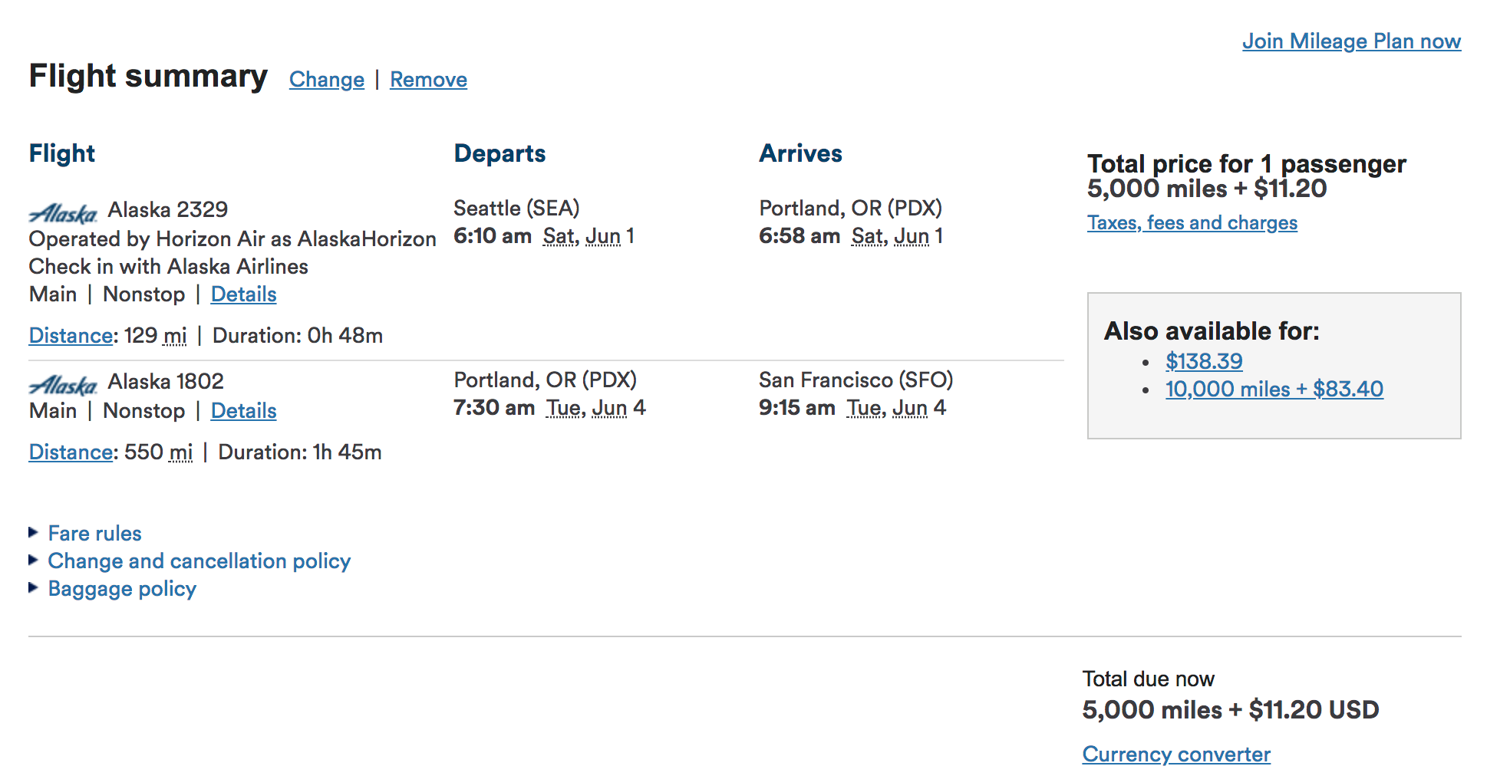Viewport: 1510px width, 776px height.
Task: Expand the Baggage policy section
Action: pos(122,588)
